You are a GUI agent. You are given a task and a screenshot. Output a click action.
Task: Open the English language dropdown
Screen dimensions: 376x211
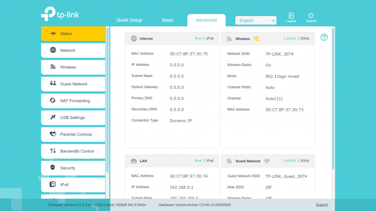pos(256,20)
